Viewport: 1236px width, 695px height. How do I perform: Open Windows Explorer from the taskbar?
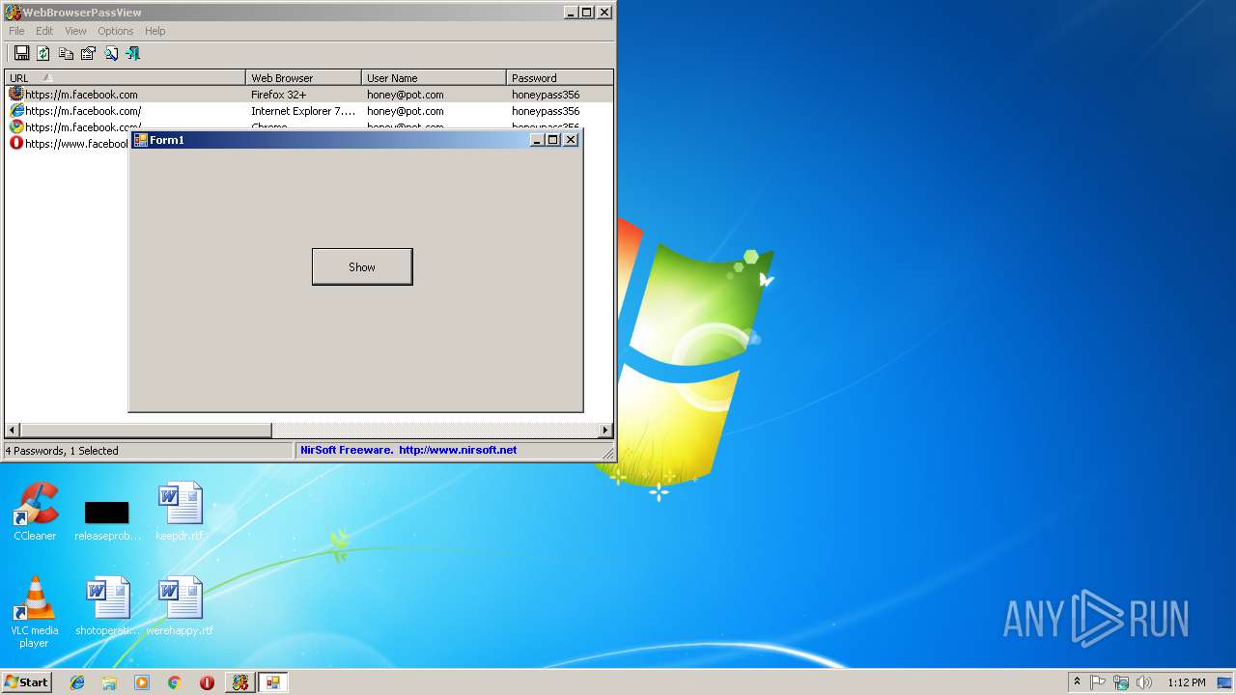109,682
